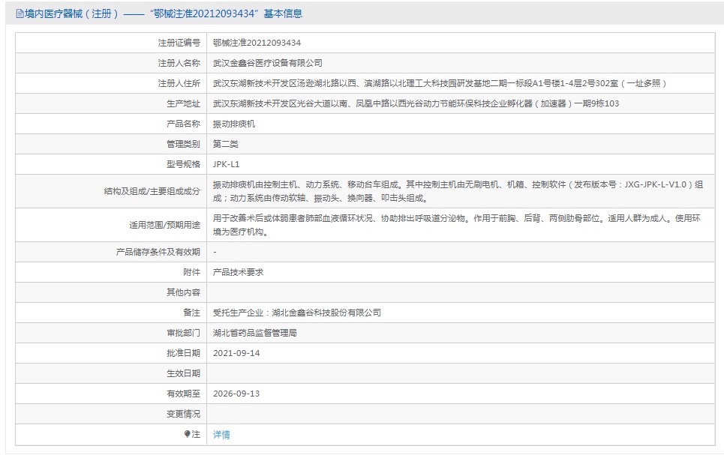
Task: Click the marker icon beside 注 label
Action: tap(188, 434)
